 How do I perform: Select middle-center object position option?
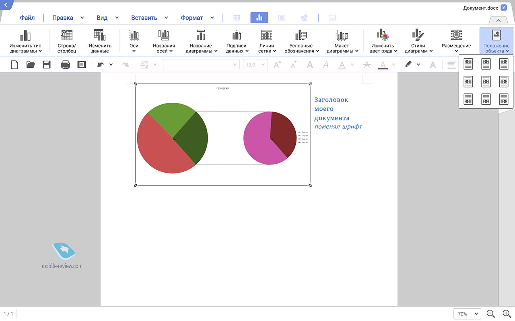[x=486, y=81]
